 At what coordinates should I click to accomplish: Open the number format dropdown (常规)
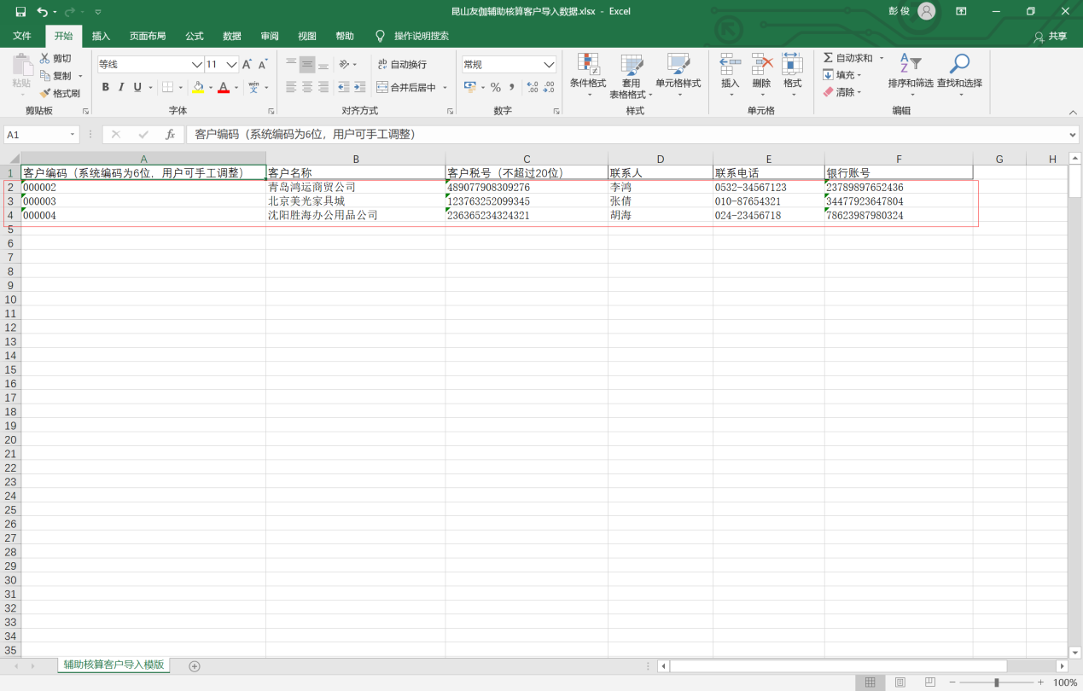pyautogui.click(x=550, y=65)
